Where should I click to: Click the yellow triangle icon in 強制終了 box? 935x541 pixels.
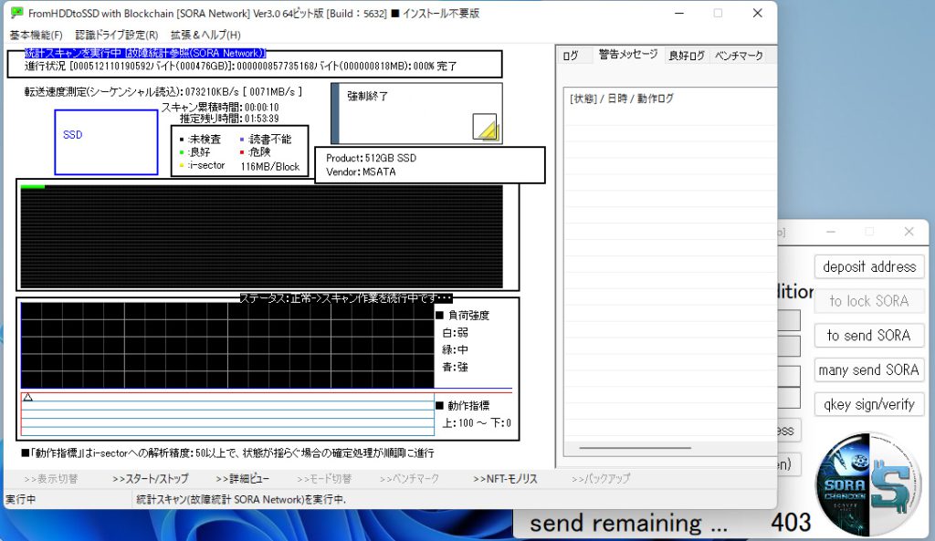tap(485, 127)
